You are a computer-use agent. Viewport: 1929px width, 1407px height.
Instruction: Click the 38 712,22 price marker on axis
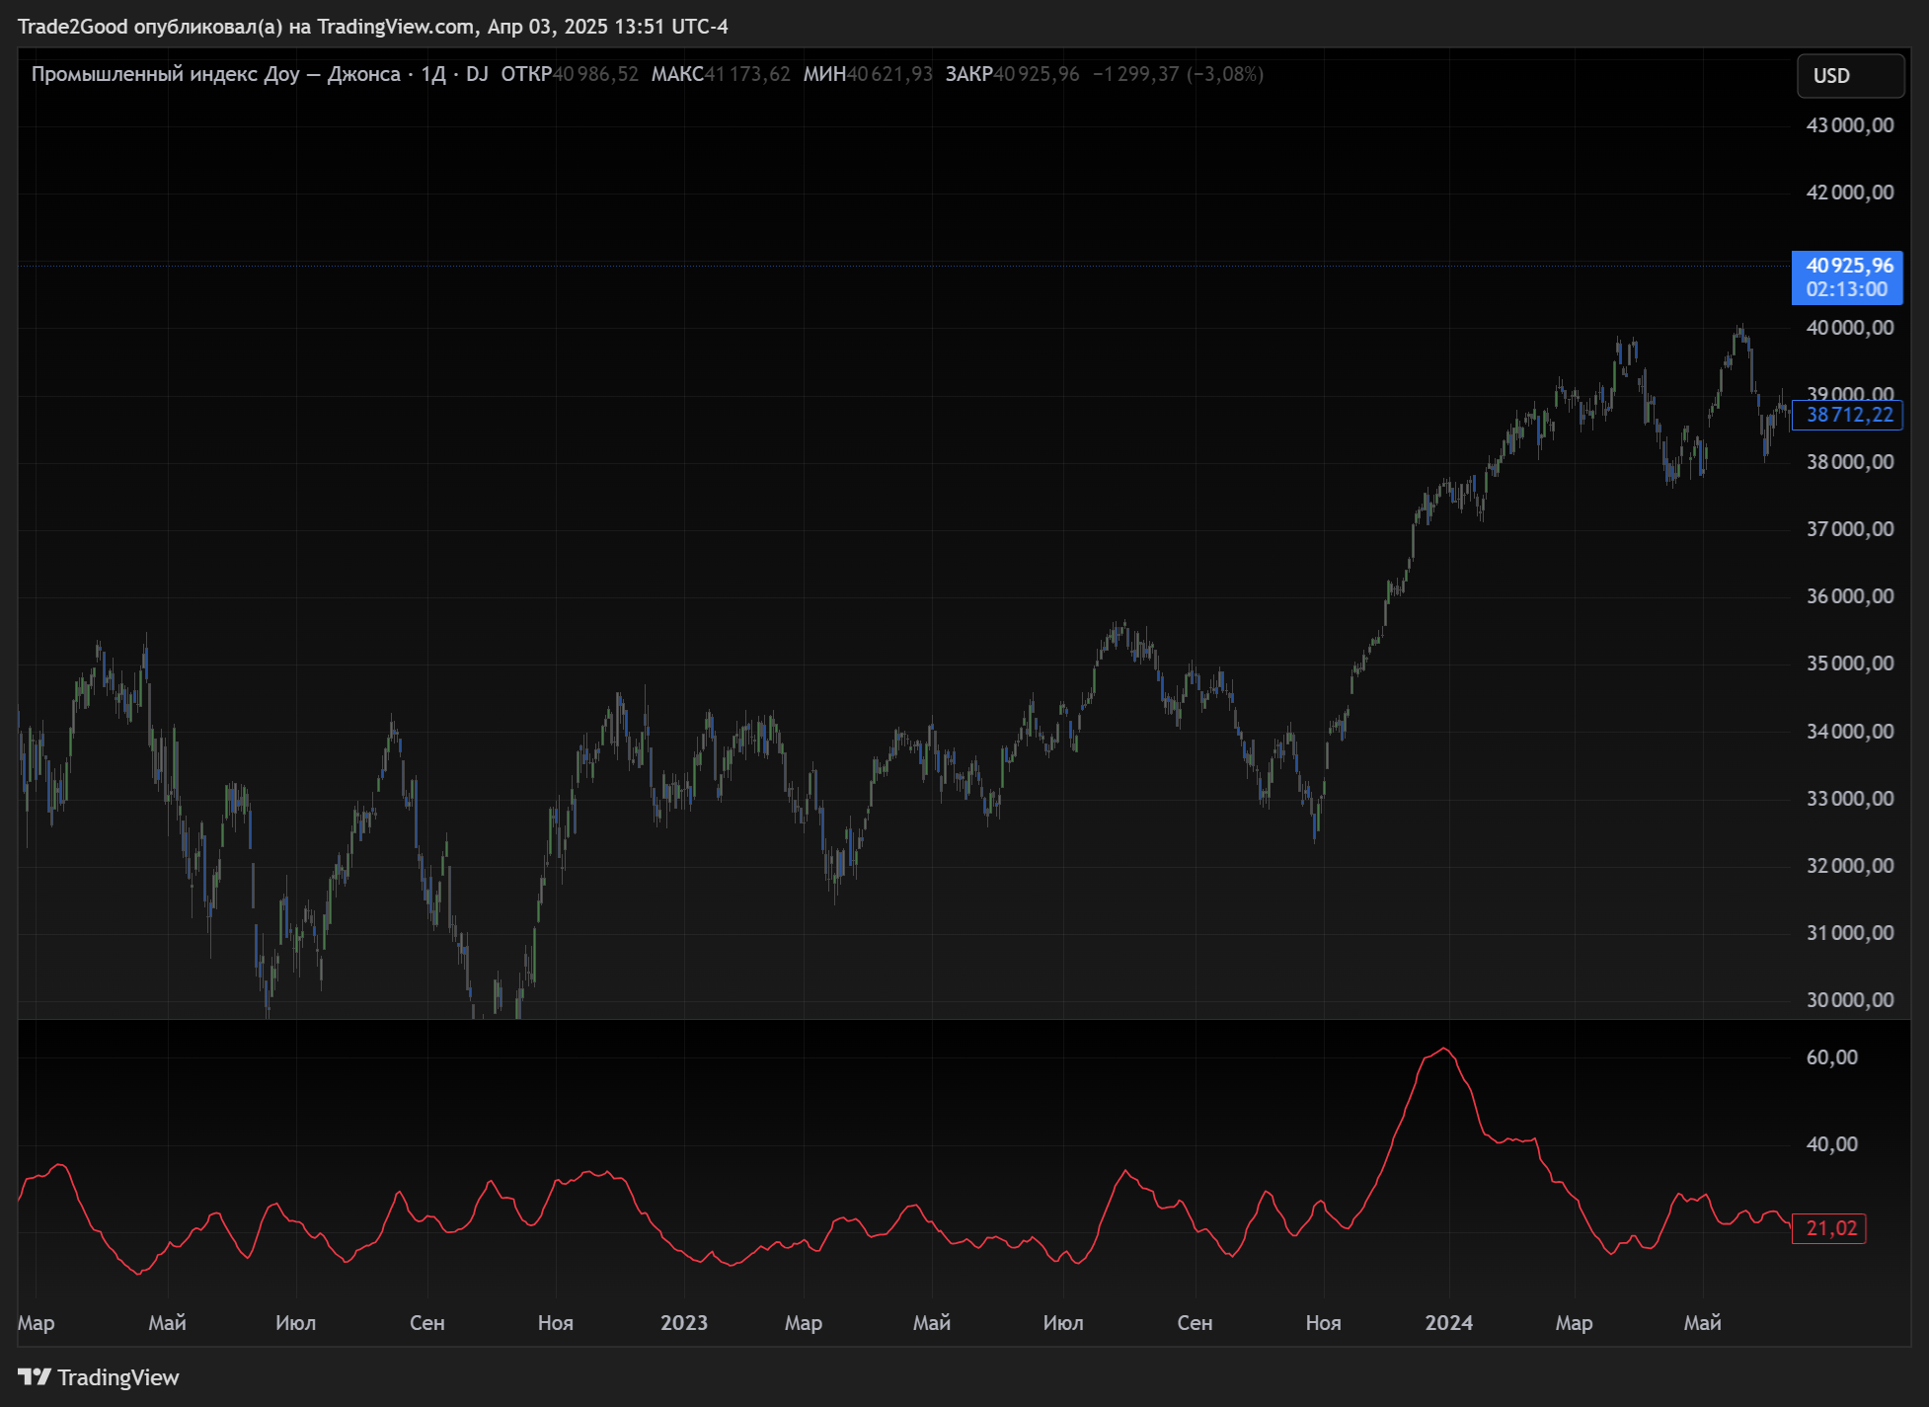pyautogui.click(x=1848, y=415)
